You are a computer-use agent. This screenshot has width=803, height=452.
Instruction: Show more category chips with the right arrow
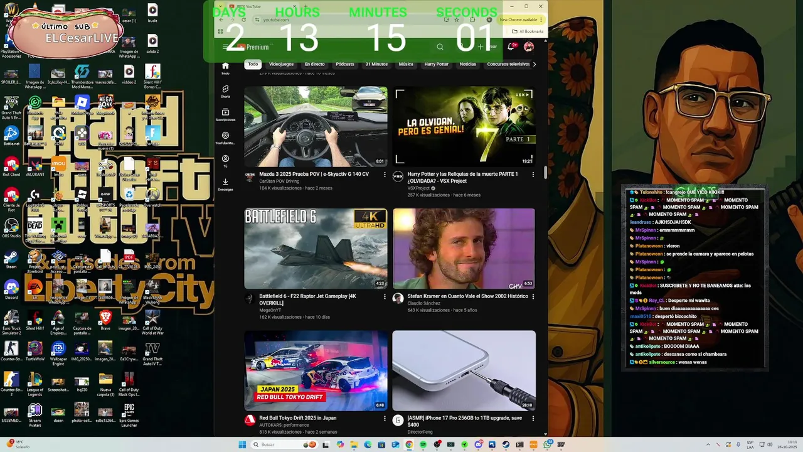click(534, 64)
